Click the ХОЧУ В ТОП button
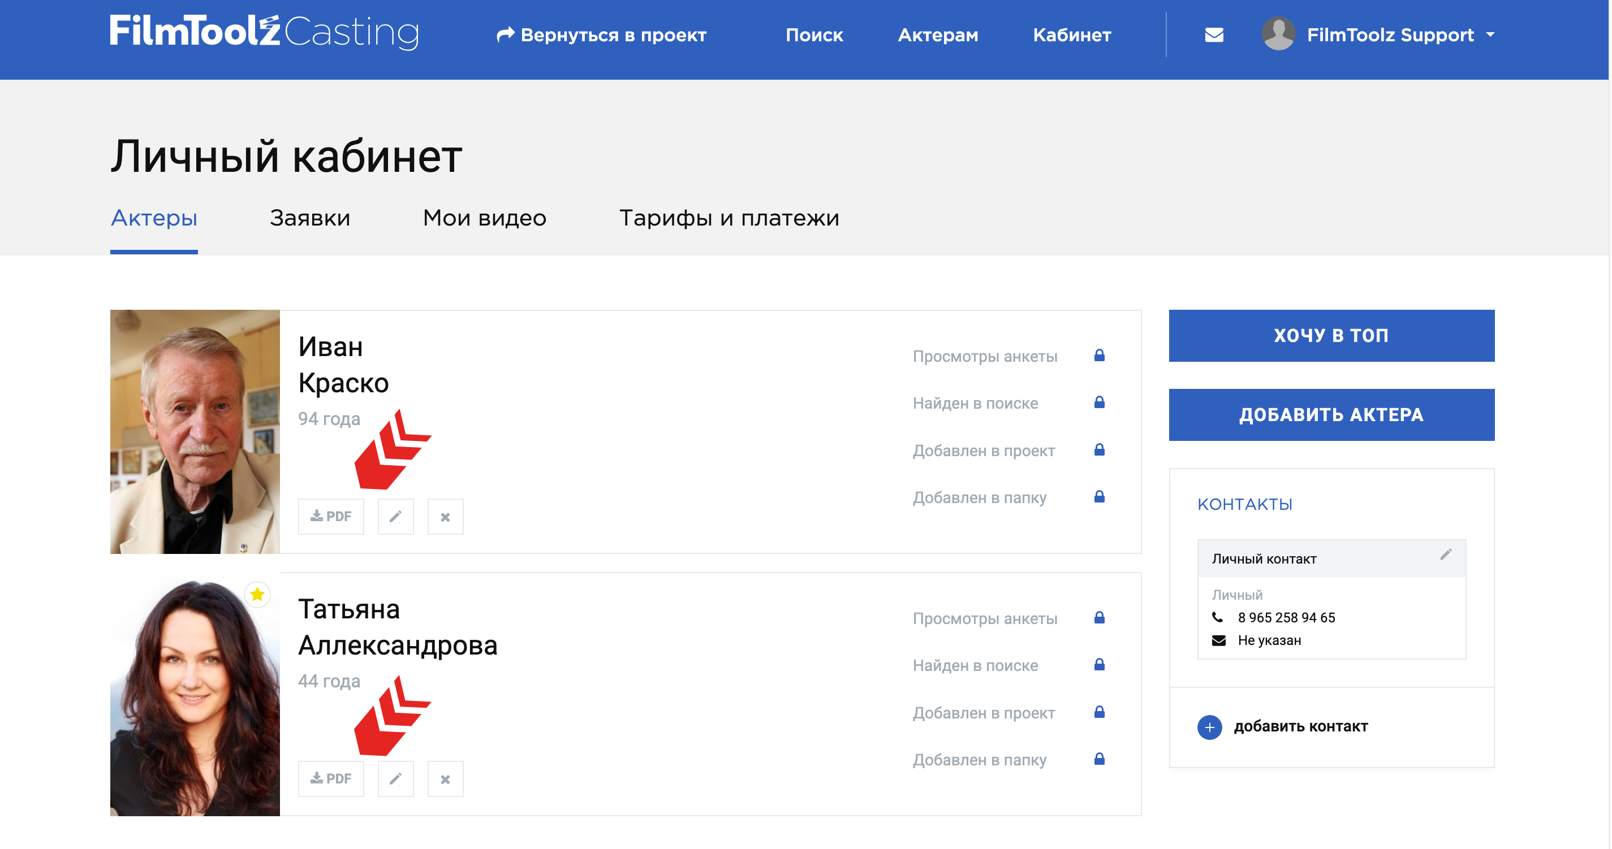Viewport: 1612px width, 849px height. (x=1331, y=336)
